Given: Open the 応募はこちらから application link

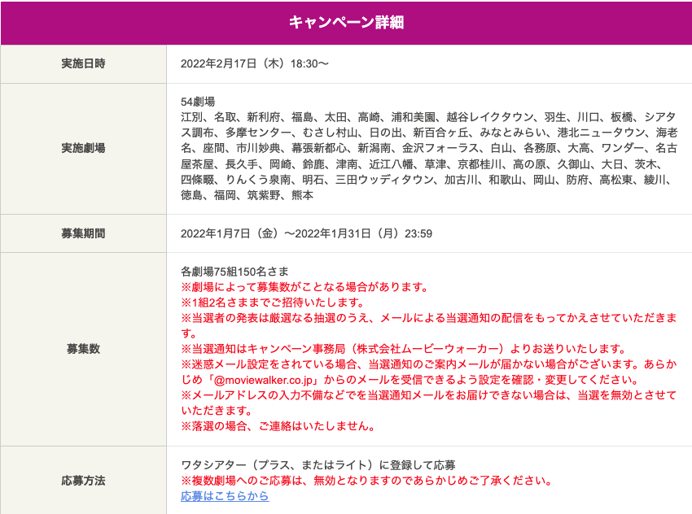Looking at the screenshot, I should point(225,496).
